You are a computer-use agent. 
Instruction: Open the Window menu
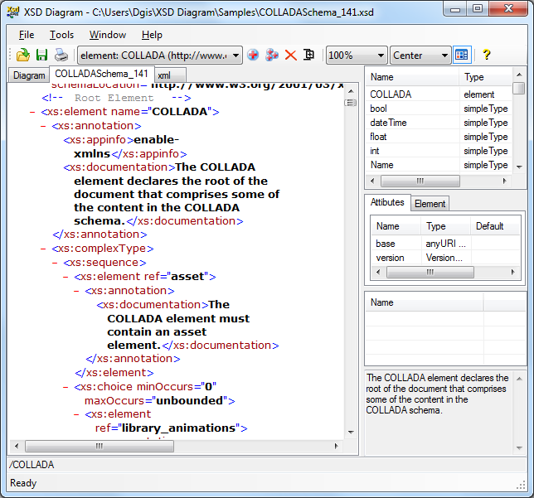point(108,35)
